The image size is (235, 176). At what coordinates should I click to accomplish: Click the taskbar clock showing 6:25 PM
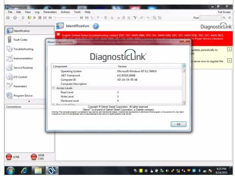click(x=221, y=171)
